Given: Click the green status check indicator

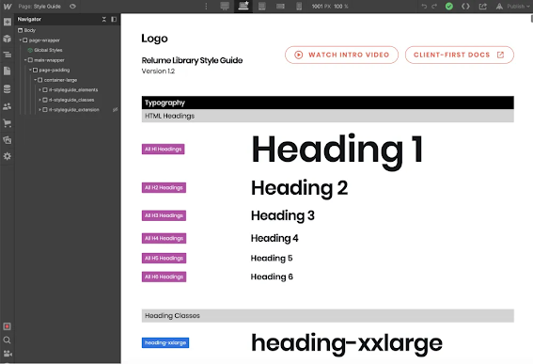Looking at the screenshot, I should click(x=449, y=7).
